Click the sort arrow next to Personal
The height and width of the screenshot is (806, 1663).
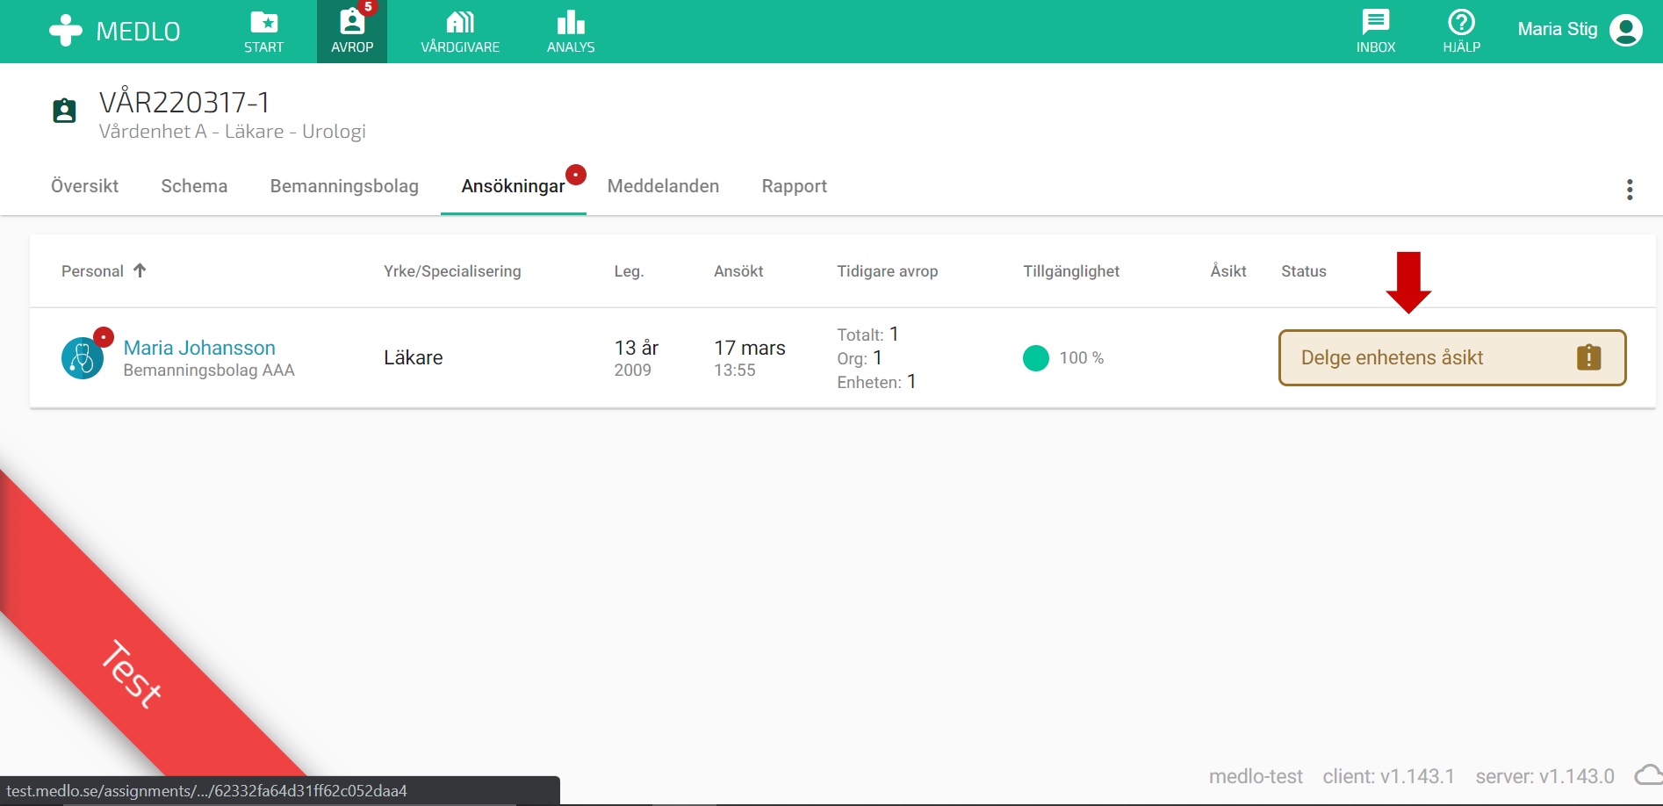[x=140, y=270]
